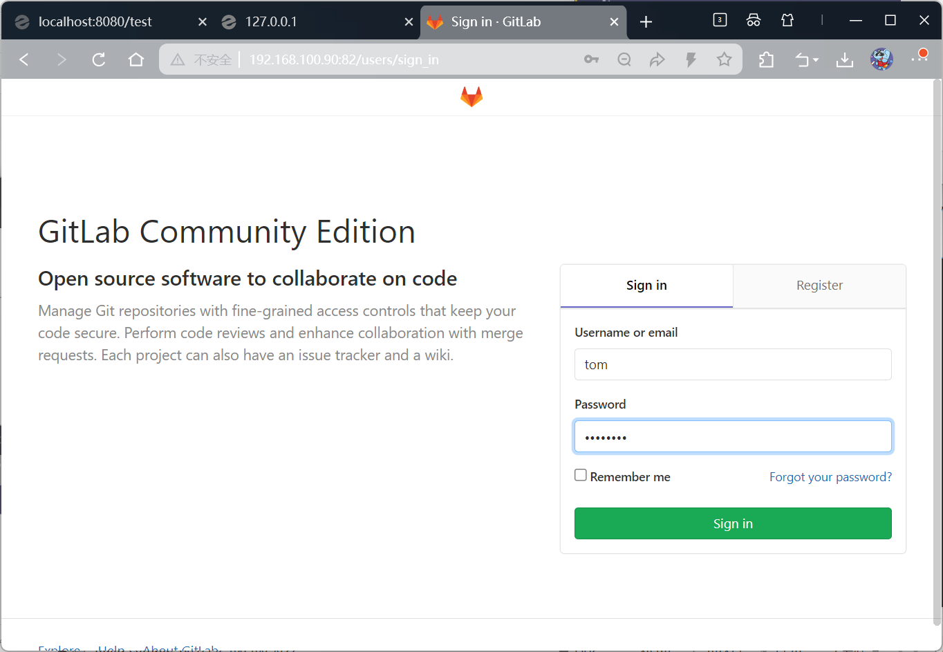Select the Sign in · GitLab browser tab

coord(523,22)
